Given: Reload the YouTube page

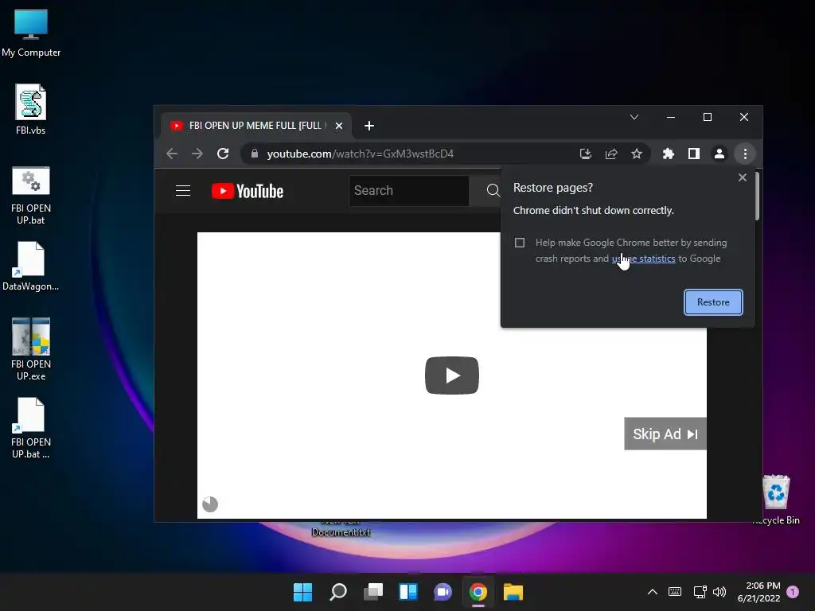Looking at the screenshot, I should [x=223, y=154].
